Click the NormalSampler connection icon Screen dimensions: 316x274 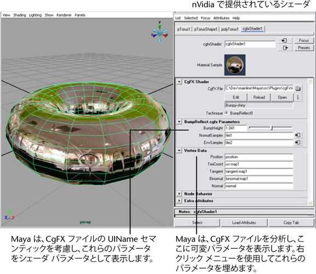(298, 135)
